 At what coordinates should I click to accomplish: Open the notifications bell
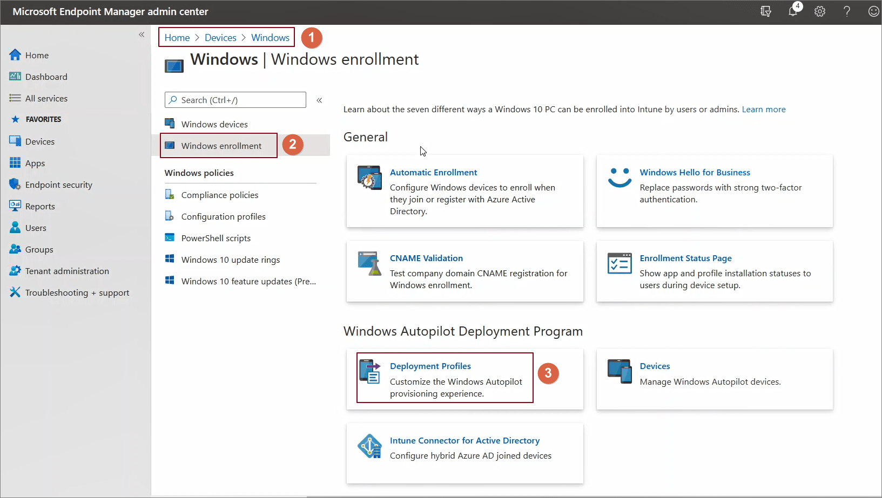coord(793,11)
